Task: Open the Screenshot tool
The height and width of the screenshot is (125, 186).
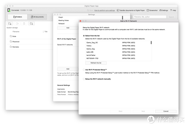Action: tap(152, 10)
